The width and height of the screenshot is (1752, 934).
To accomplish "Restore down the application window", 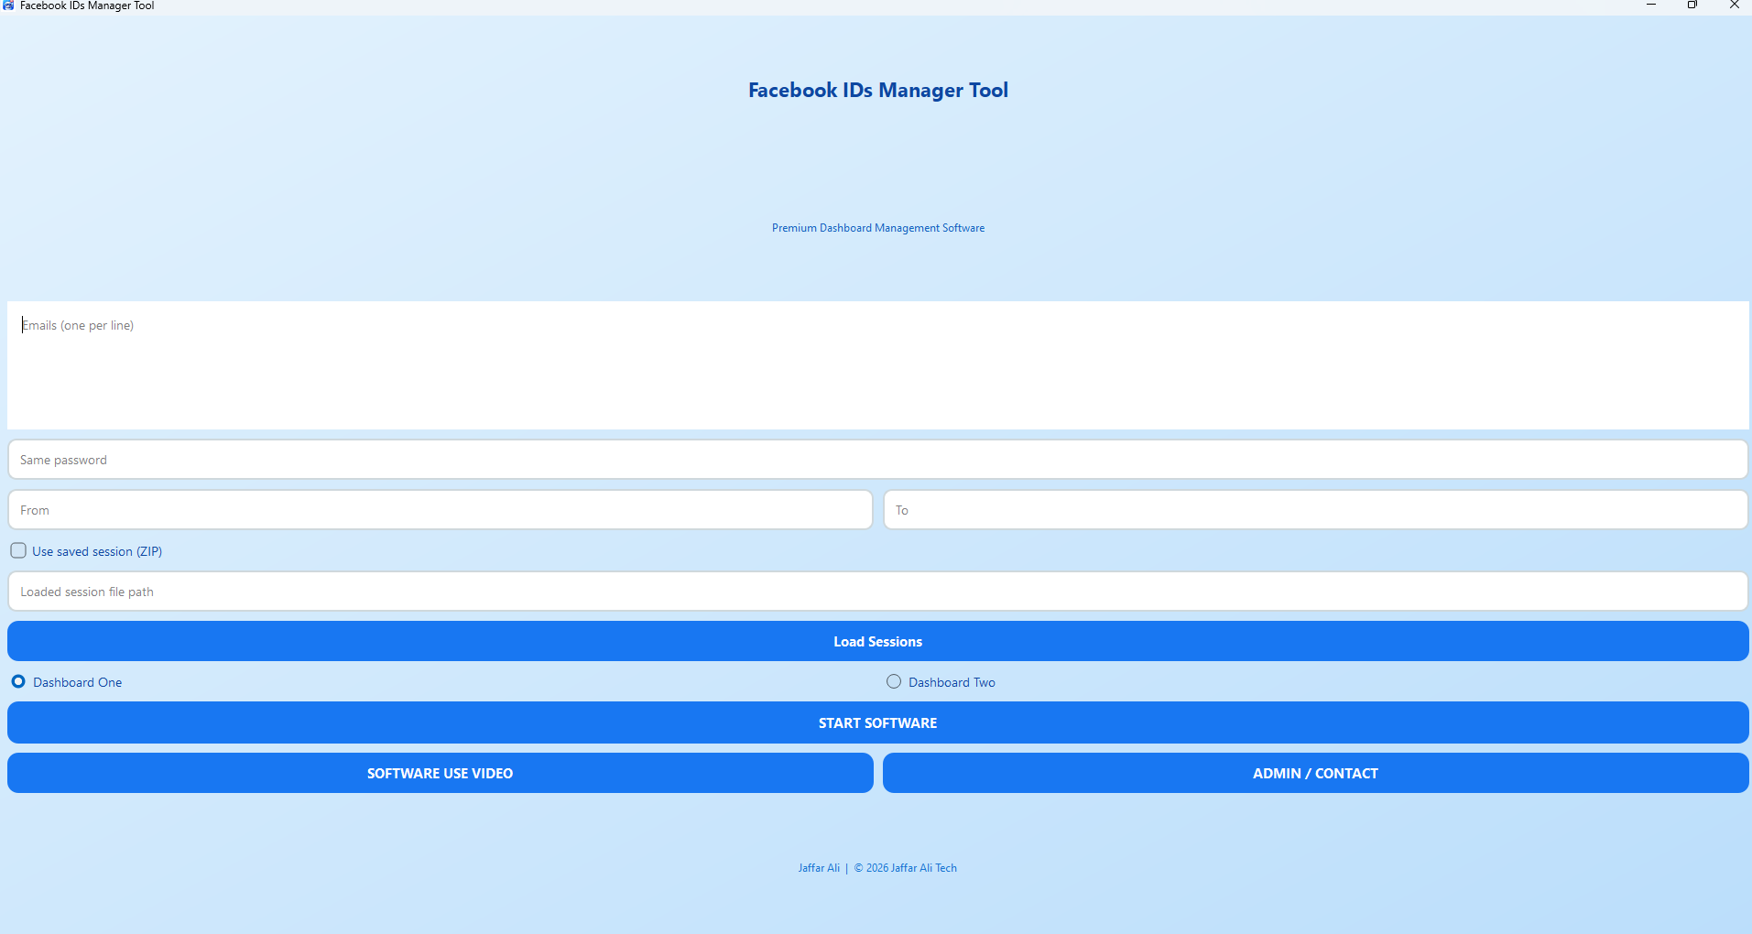I will pos(1692,5).
